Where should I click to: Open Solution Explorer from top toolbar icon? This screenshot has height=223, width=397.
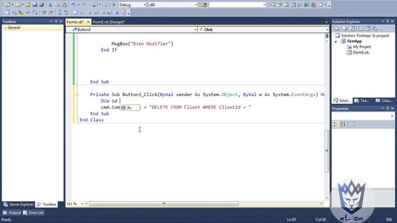point(272,5)
